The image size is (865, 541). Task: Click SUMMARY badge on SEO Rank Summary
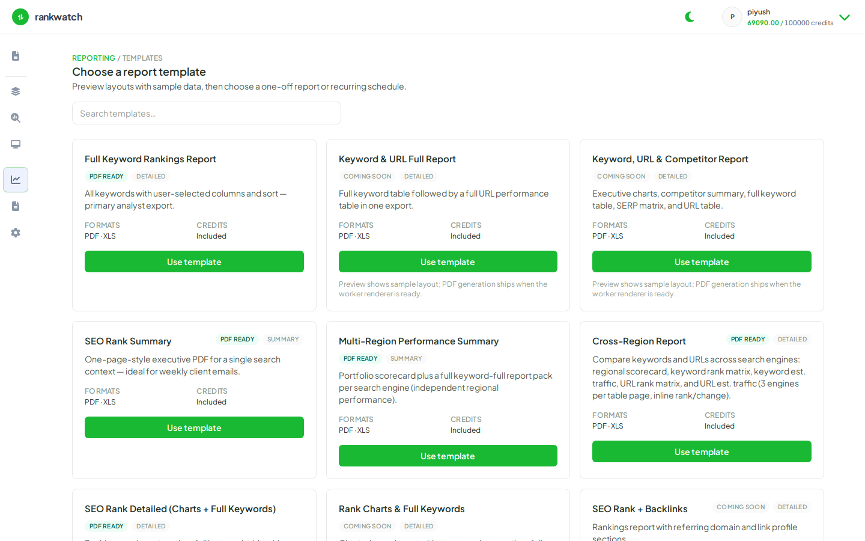click(283, 339)
